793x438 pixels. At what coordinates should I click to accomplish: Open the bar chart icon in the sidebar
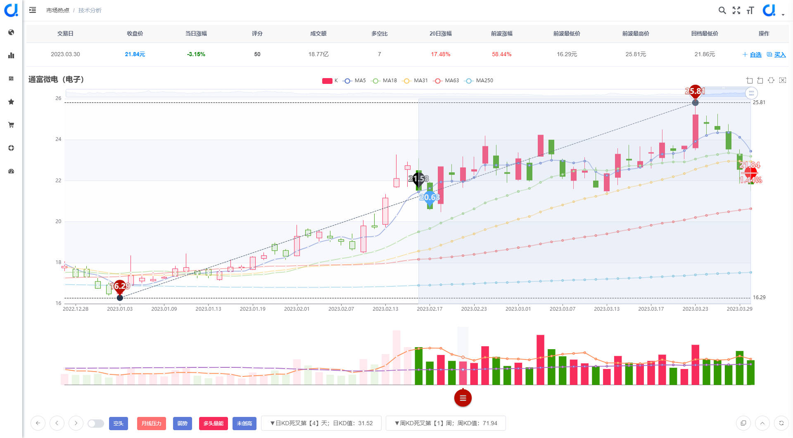click(11, 55)
